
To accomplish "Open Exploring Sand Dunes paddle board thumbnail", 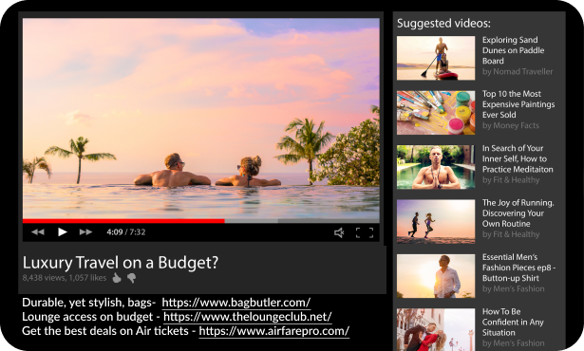I will [436, 58].
